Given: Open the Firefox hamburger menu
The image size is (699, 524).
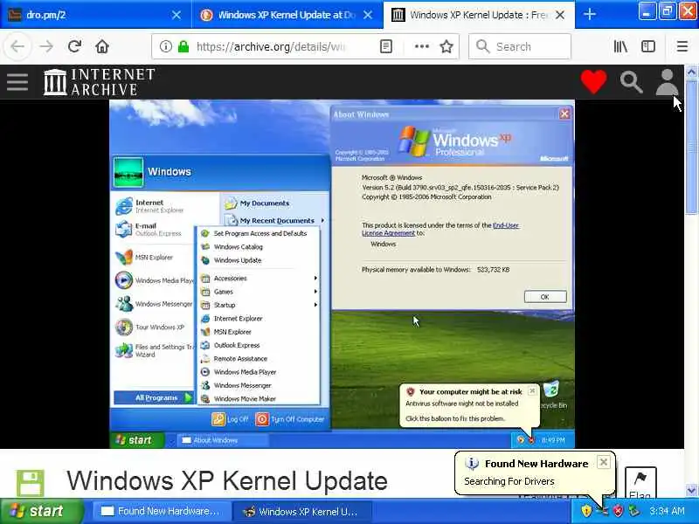Looking at the screenshot, I should click(x=682, y=46).
